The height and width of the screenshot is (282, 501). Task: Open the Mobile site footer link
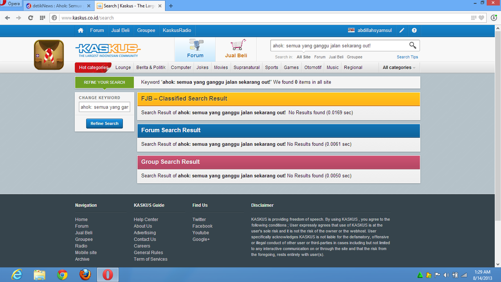point(86,253)
